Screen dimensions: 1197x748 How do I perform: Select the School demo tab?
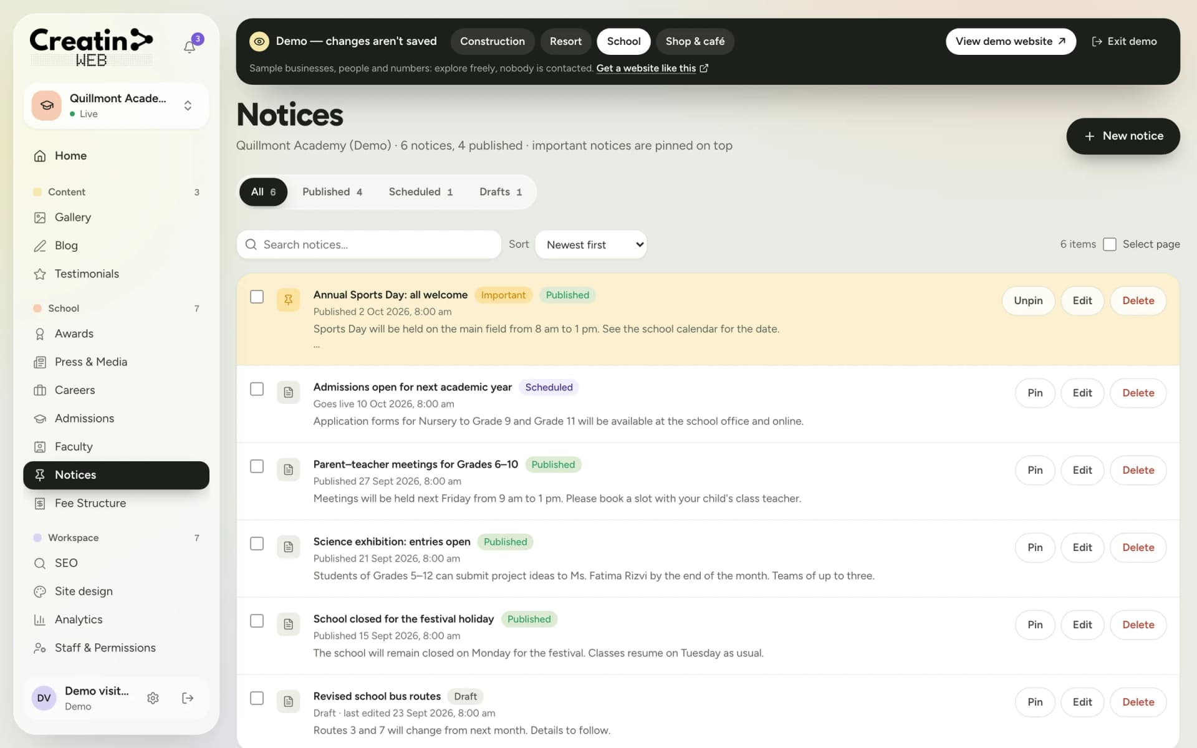(623, 41)
